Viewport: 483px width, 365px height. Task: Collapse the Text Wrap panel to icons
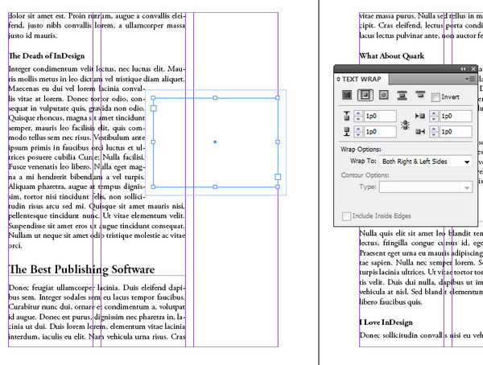click(x=463, y=69)
